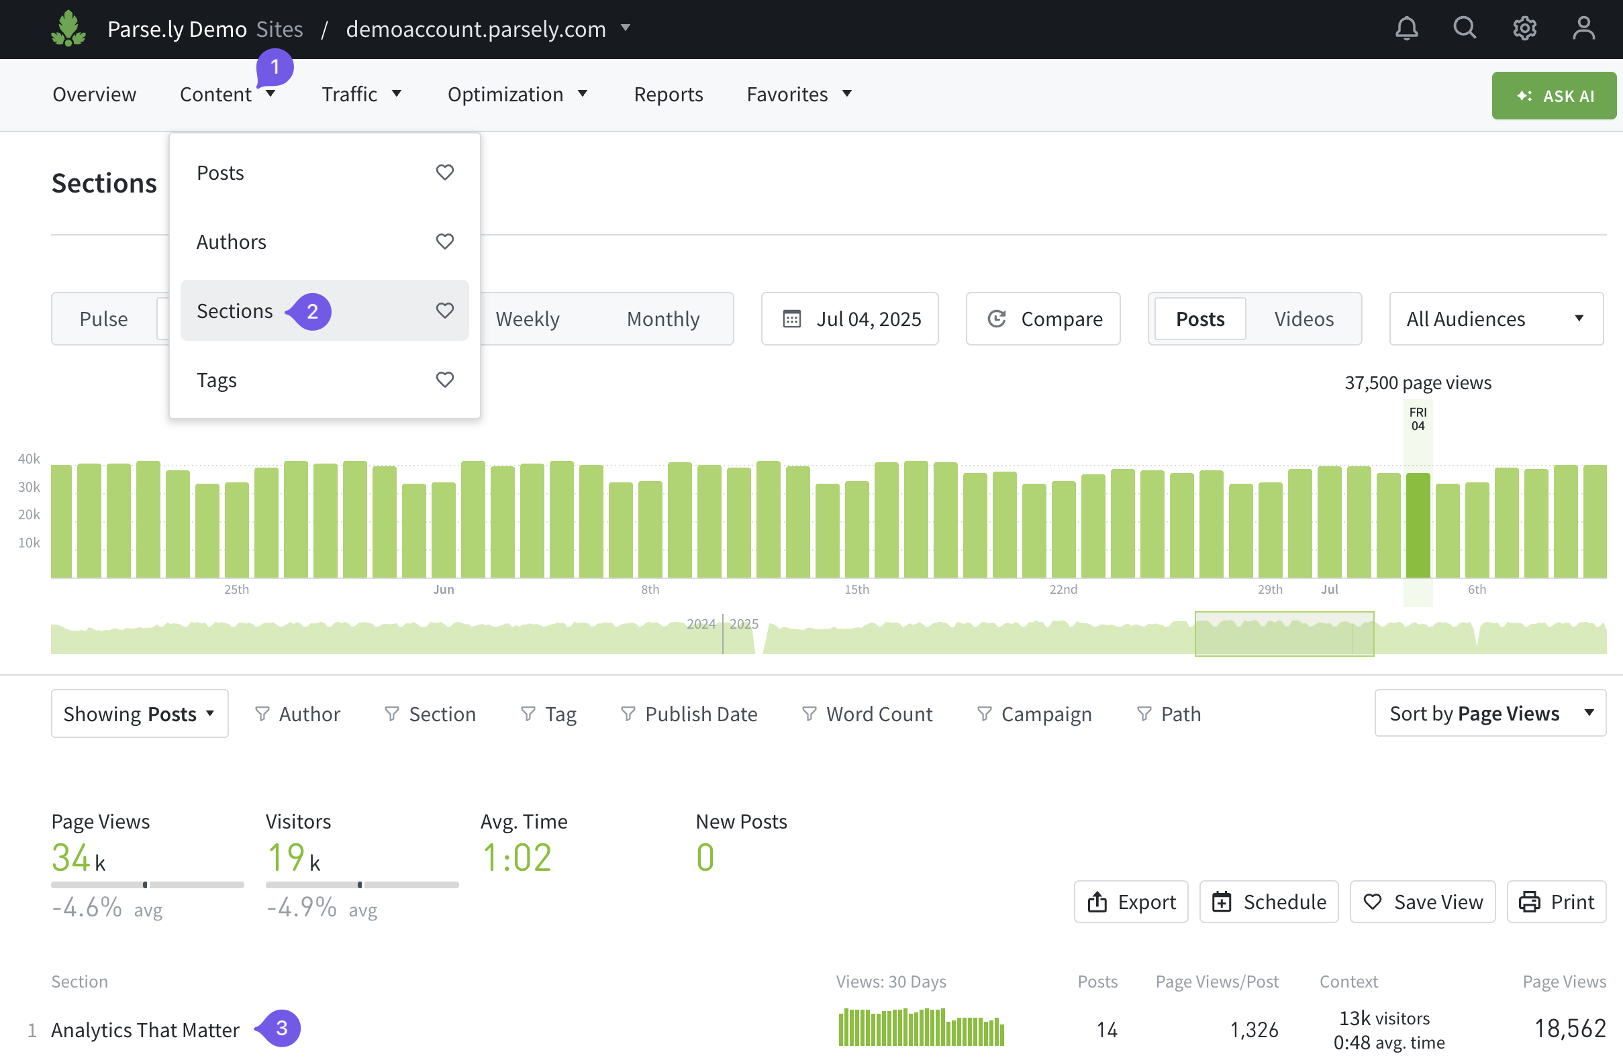The image size is (1623, 1060).
Task: Click the calendar icon beside Jul 04, 2025
Action: tap(792, 319)
